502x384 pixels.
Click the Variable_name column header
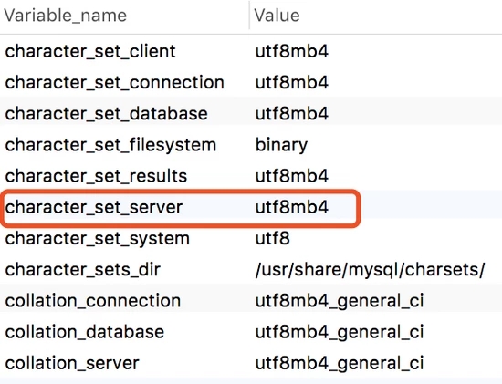(65, 16)
